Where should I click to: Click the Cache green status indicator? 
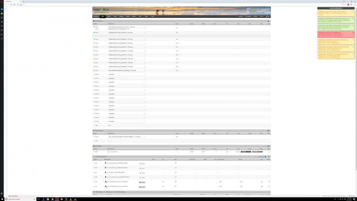94,137
